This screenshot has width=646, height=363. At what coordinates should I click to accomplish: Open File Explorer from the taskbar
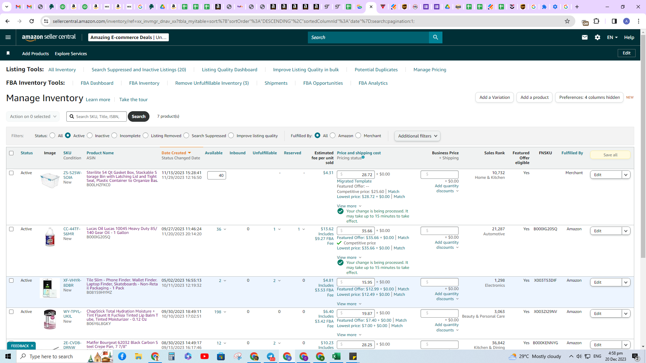(x=139, y=356)
